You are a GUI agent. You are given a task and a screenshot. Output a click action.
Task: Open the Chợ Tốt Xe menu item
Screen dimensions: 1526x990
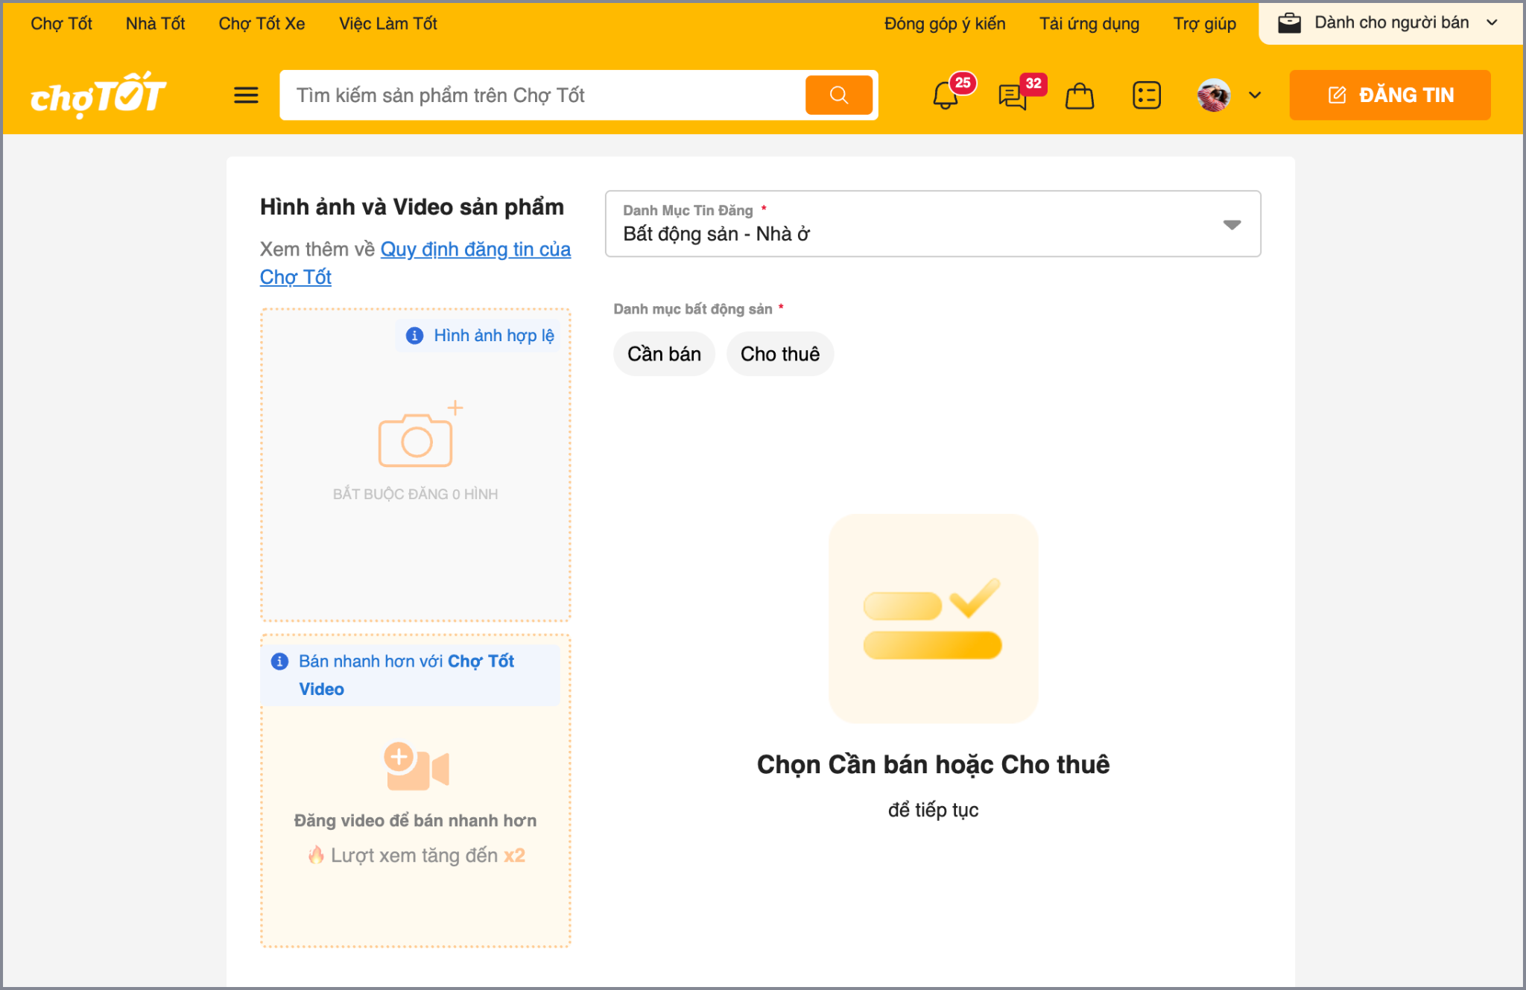point(262,24)
